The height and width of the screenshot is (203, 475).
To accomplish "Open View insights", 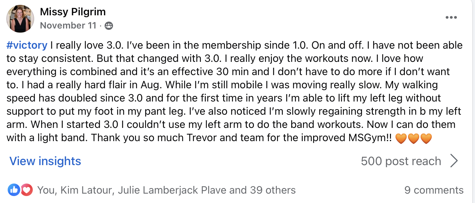I will pos(45,161).
